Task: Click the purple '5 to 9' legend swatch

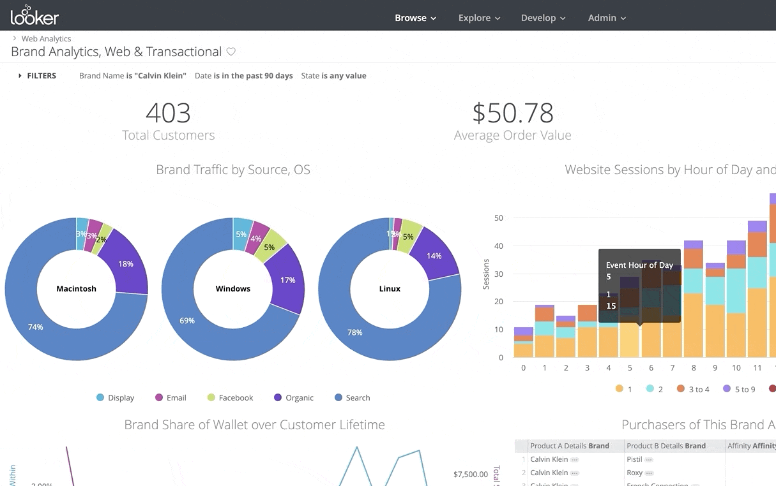Action: click(726, 389)
